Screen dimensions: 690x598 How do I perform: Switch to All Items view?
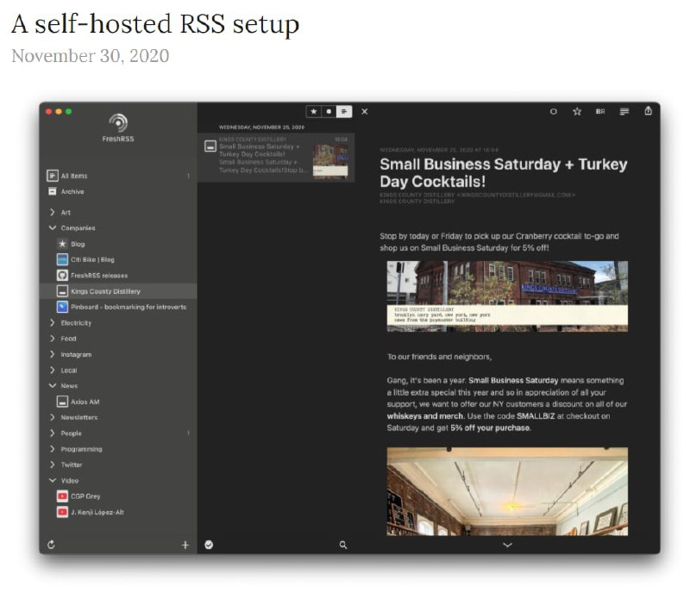(x=74, y=176)
